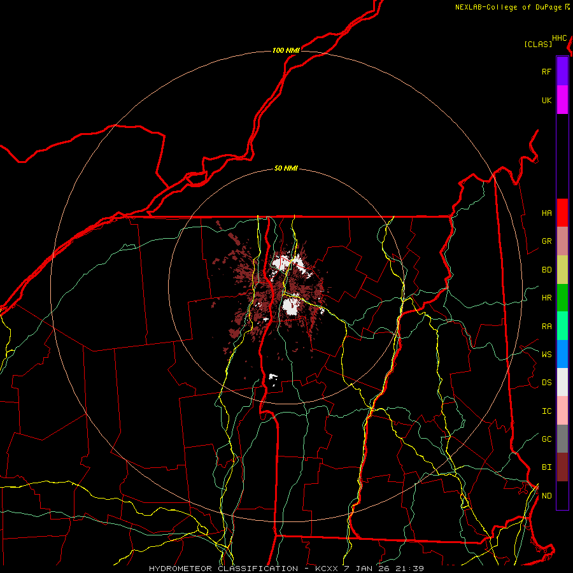Click the WS legend label
This screenshot has width=573, height=573.
(x=546, y=355)
